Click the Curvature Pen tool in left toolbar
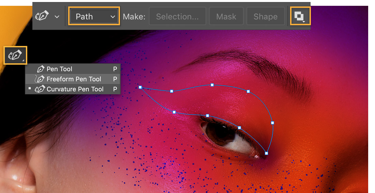The image size is (375, 193). pyautogui.click(x=15, y=55)
